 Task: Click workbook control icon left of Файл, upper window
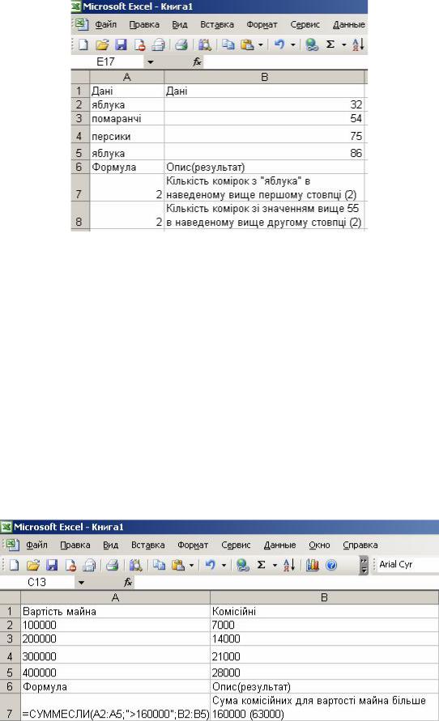tap(82, 24)
